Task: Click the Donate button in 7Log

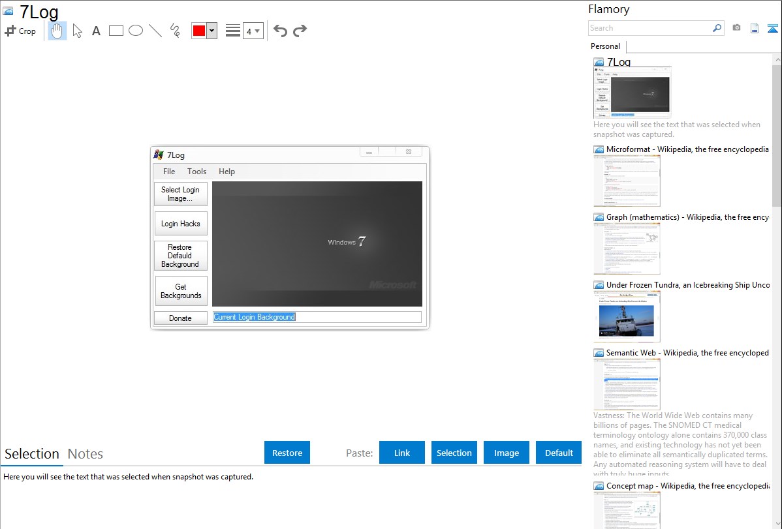Action: (181, 318)
